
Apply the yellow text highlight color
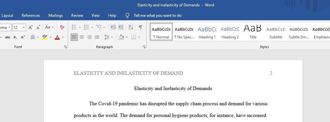coord(45,37)
